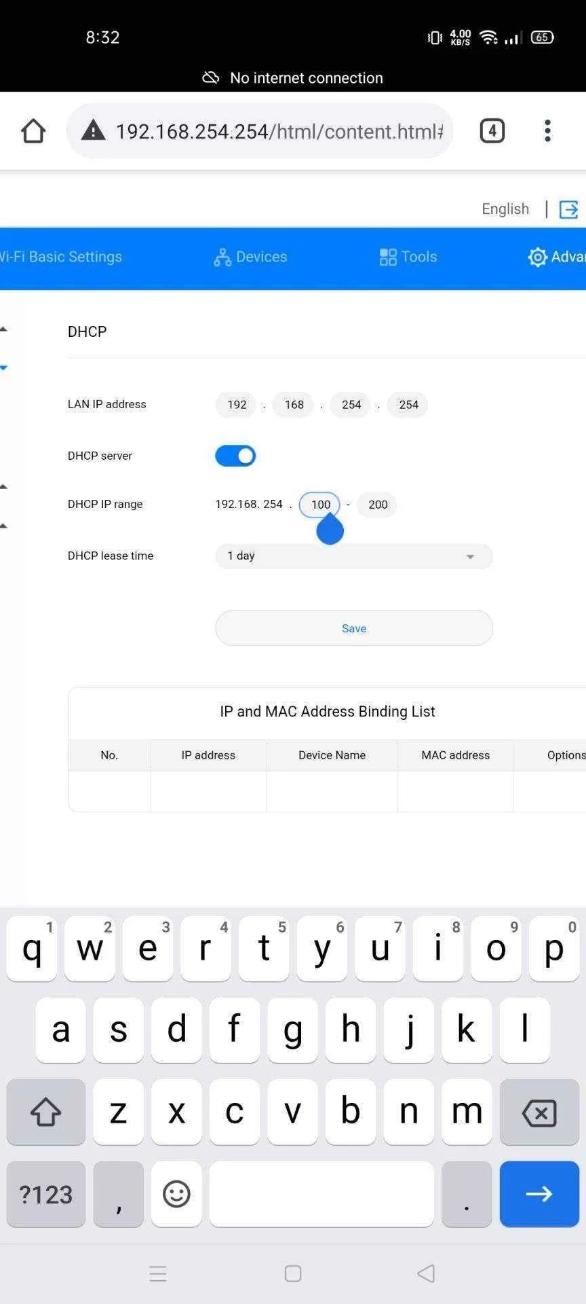This screenshot has height=1304, width=586.
Task: Tap the browser home icon
Action: (33, 130)
